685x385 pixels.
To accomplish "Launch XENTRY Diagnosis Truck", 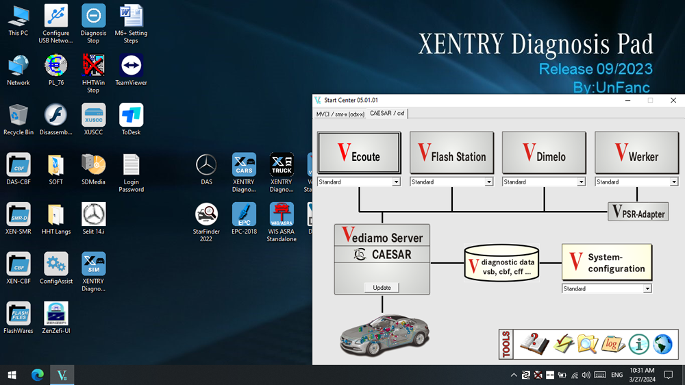I will point(282,173).
